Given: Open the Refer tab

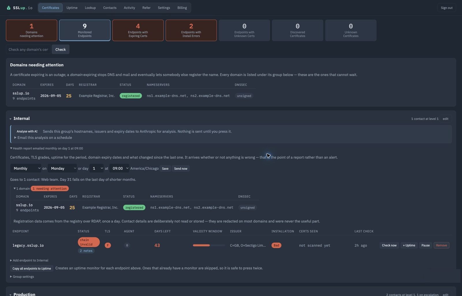Looking at the screenshot, I should pos(146,8).
